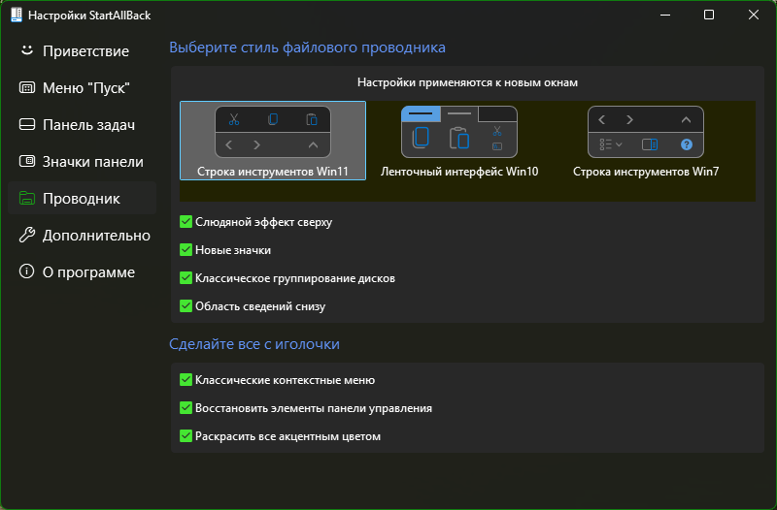Screen dimensions: 777x510
Task: Click the Панель задач sidebar icon
Action: 27,124
